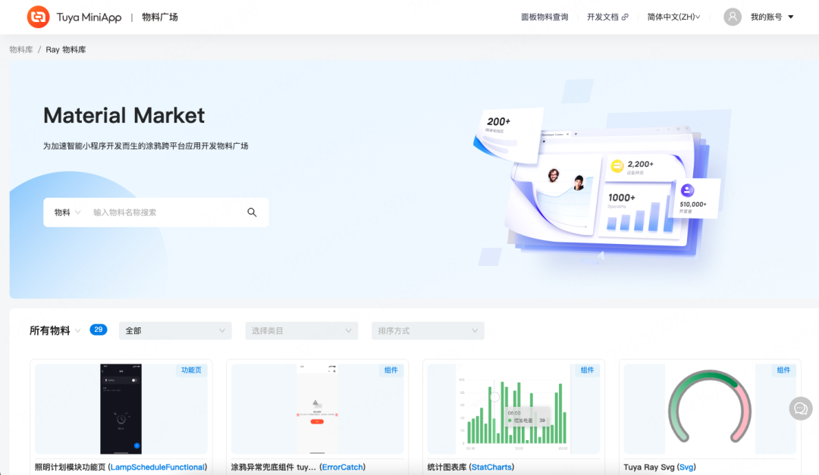Click 物料广场 header title
This screenshot has width=819, height=475.
[160, 17]
